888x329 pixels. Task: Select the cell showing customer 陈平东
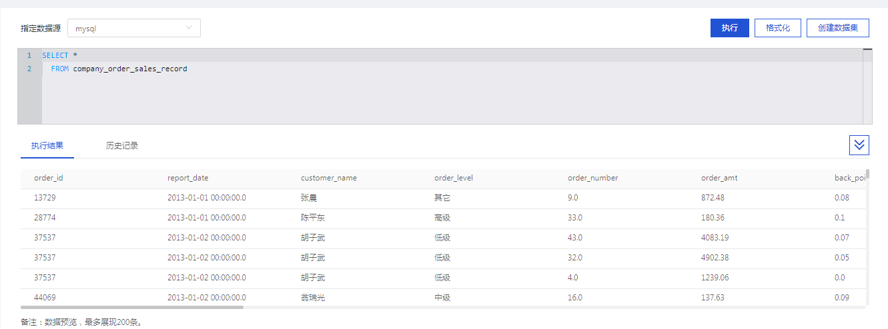(x=313, y=218)
